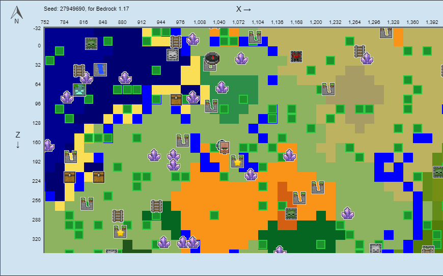Viewport: 443px width, 276px height.
Task: Select the mineshaft rails icon in the desert
Action: coord(359,51)
